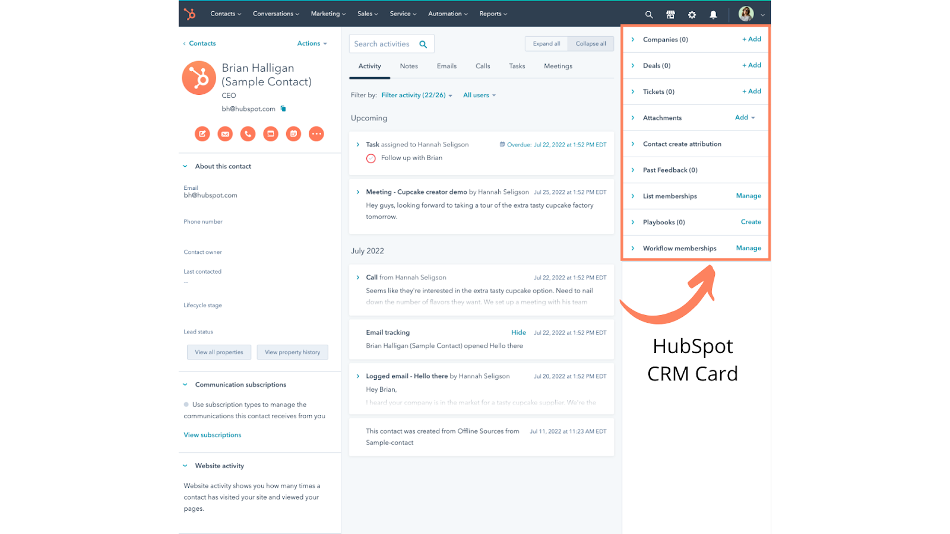Open the notifications bell
The height and width of the screenshot is (534, 950).
[713, 14]
